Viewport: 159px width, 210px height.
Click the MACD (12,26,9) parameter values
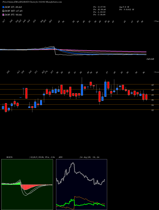[x=42, y=157]
